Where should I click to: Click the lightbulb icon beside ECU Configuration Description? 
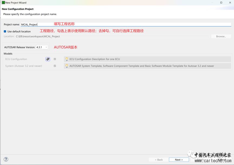(x=67, y=59)
